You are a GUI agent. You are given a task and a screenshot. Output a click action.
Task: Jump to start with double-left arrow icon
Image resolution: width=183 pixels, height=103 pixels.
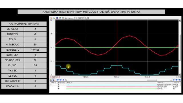coord(57,80)
